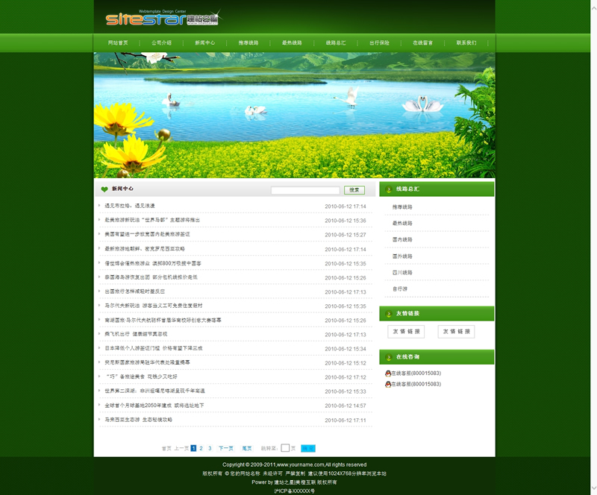597x495 pixels.
Task: Click the round icon in 在线咨询 header
Action: click(388, 357)
